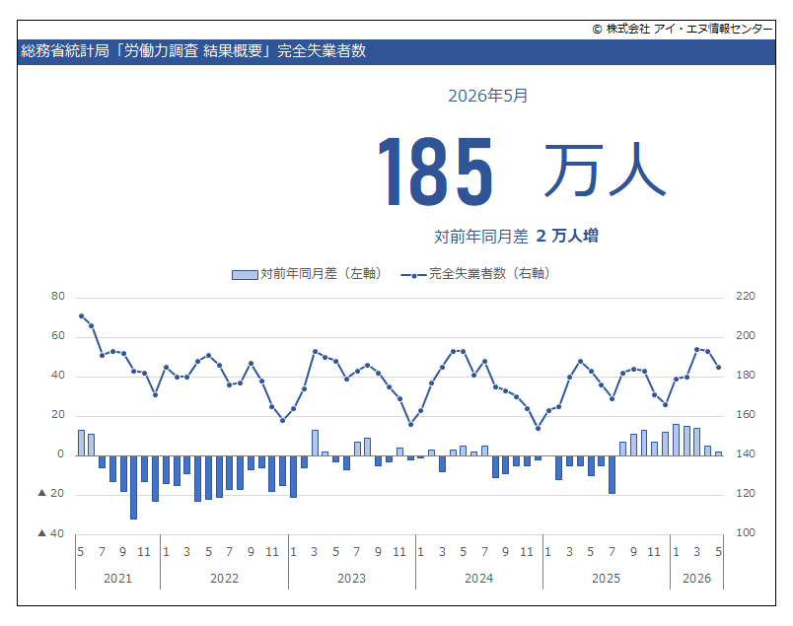This screenshot has height=626, width=793.
Task: Click right axis value 220
Action: coord(746,297)
